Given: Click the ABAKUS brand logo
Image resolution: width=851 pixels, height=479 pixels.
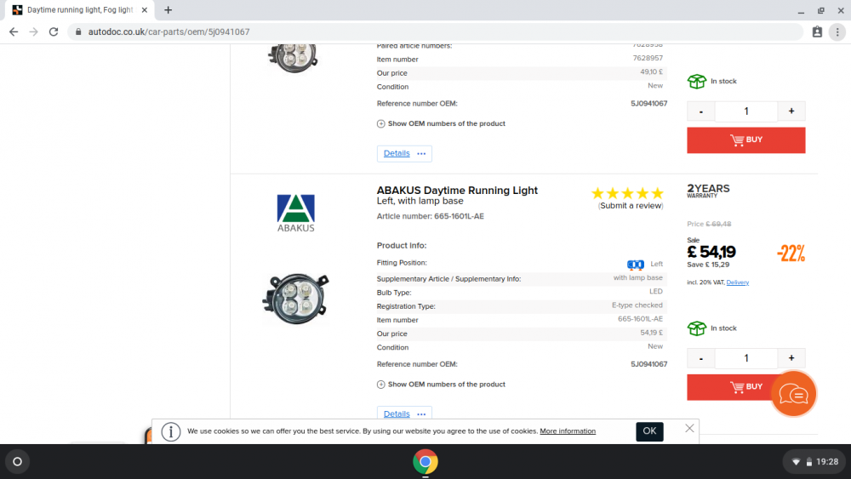Looking at the screenshot, I should 296,214.
